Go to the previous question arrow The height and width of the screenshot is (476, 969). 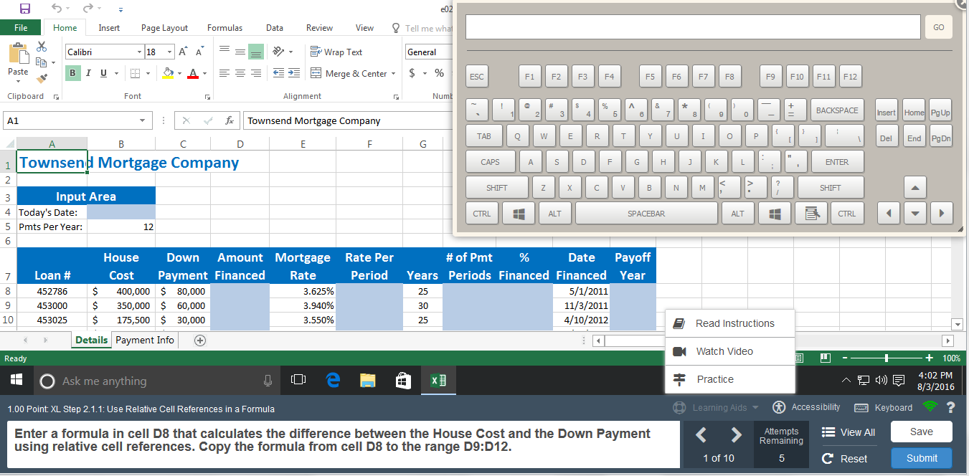701,434
